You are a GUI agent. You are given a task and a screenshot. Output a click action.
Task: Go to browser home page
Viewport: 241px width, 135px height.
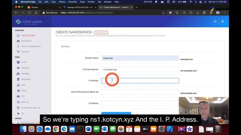point(36,13)
